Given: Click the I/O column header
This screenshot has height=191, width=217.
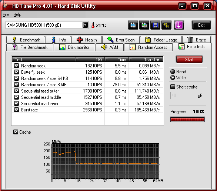Looking at the screenshot, I should (x=90, y=60).
